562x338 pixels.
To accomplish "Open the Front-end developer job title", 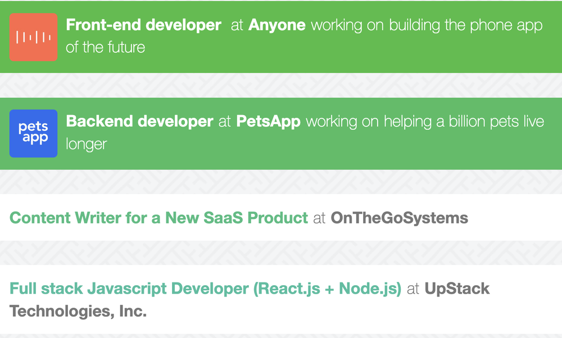I will pyautogui.click(x=144, y=25).
